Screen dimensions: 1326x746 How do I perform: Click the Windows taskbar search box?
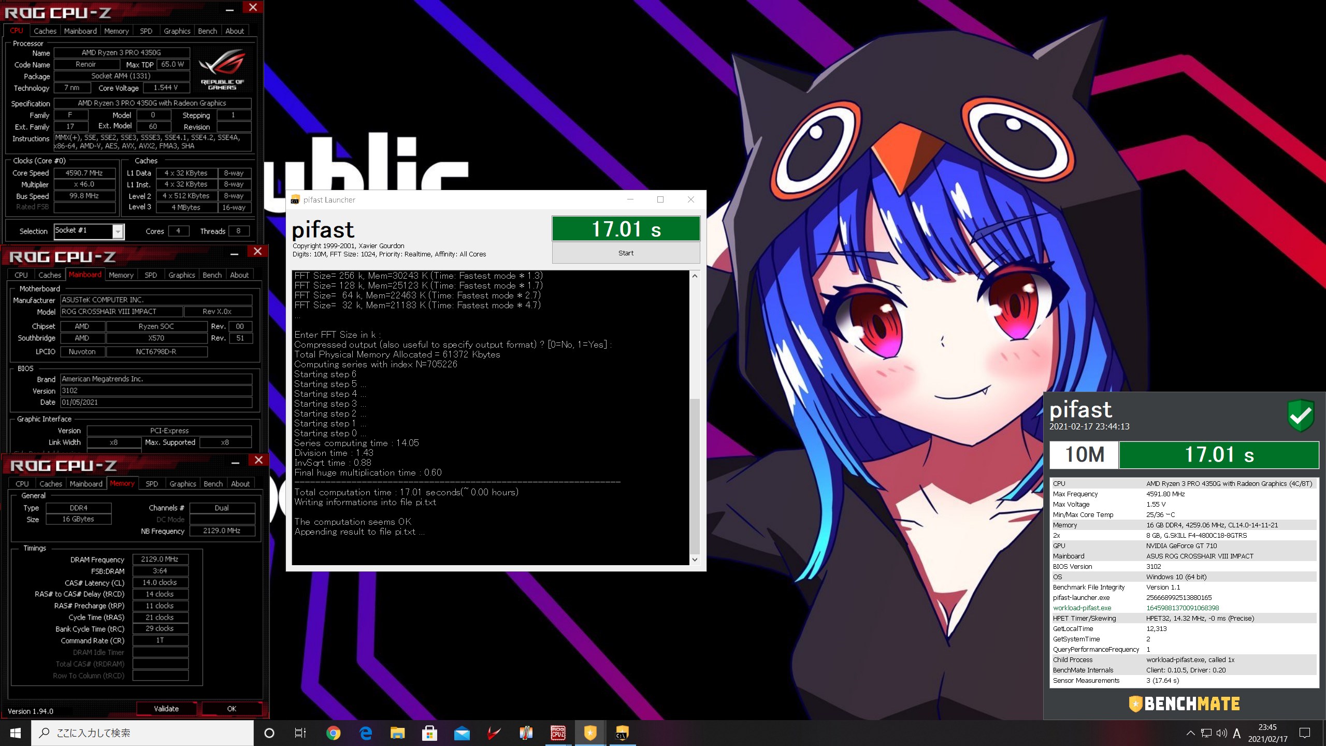point(142,733)
